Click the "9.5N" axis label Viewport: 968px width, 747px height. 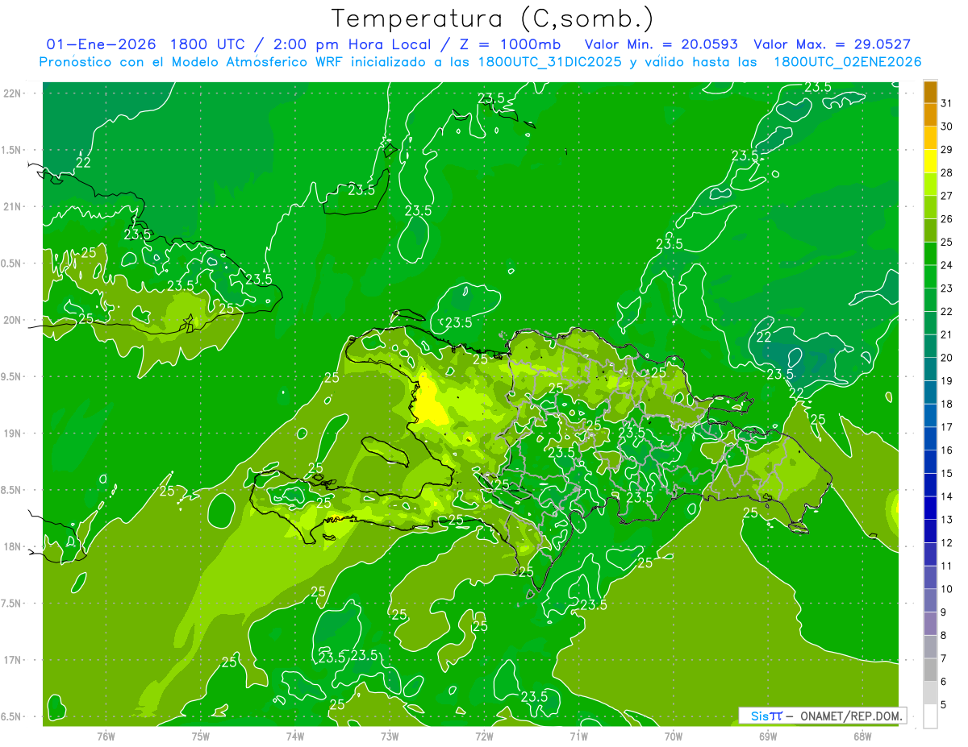[13, 376]
